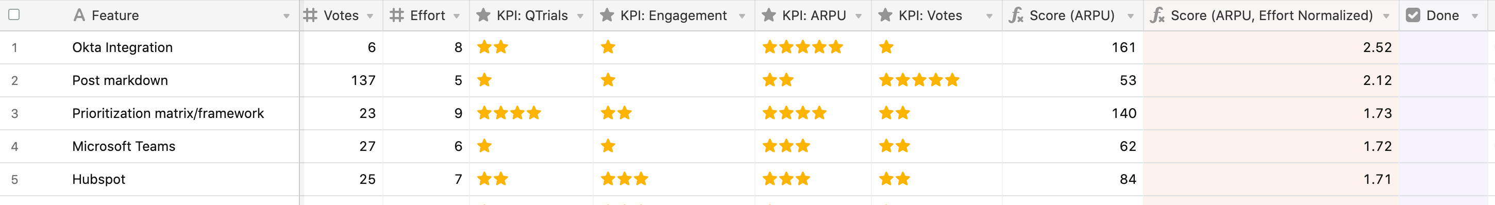1495x205 pixels.
Task: Click the number-type icon beside Effort header
Action: [x=396, y=15]
